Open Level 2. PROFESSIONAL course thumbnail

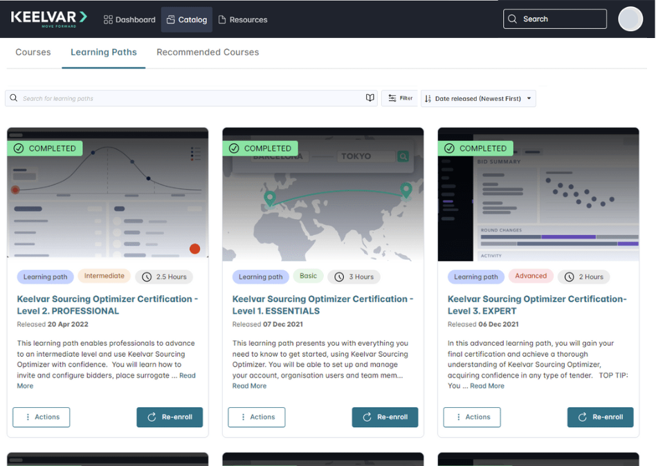(x=107, y=193)
